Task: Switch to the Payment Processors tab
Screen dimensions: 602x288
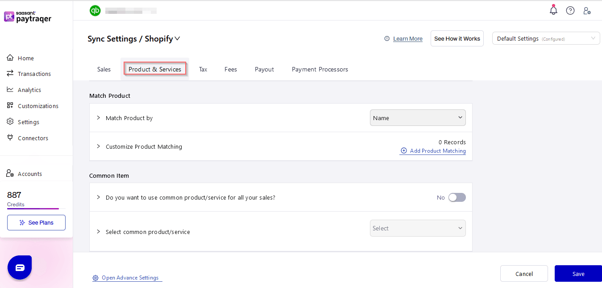Action: tap(320, 69)
